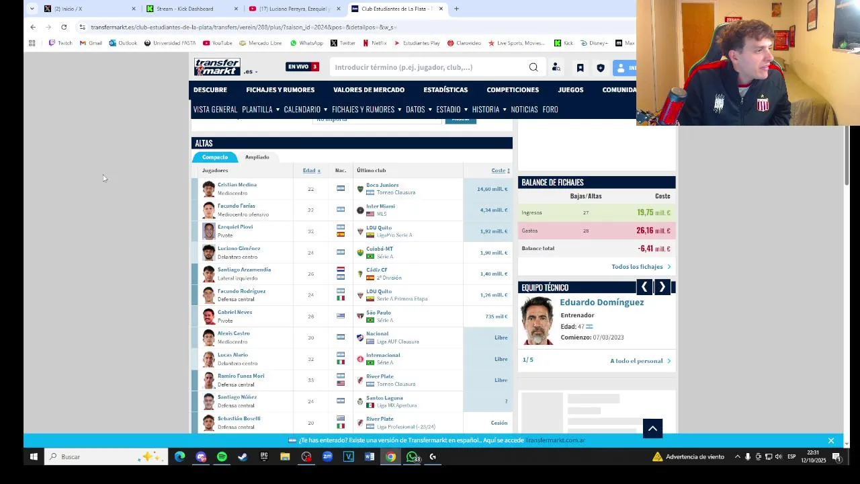The height and width of the screenshot is (484, 860).
Task: Click the Cádiz CF crest icon
Action: click(360, 274)
